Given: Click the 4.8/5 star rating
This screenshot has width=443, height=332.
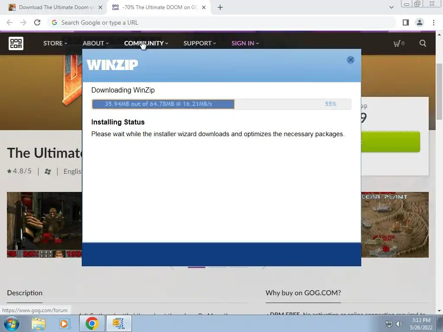Looking at the screenshot, I should 19,171.
